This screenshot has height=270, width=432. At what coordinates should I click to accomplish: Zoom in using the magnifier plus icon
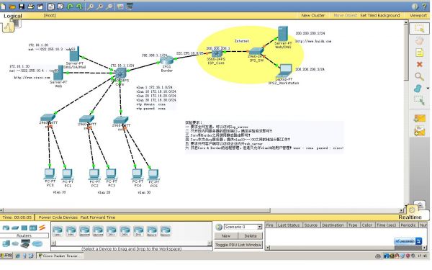point(91,6)
